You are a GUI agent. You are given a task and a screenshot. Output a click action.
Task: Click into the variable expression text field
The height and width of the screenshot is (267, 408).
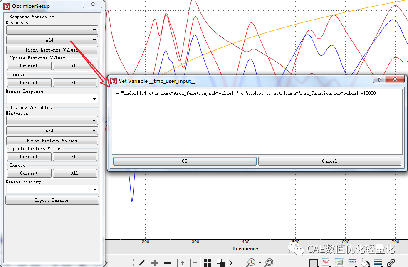257,122
